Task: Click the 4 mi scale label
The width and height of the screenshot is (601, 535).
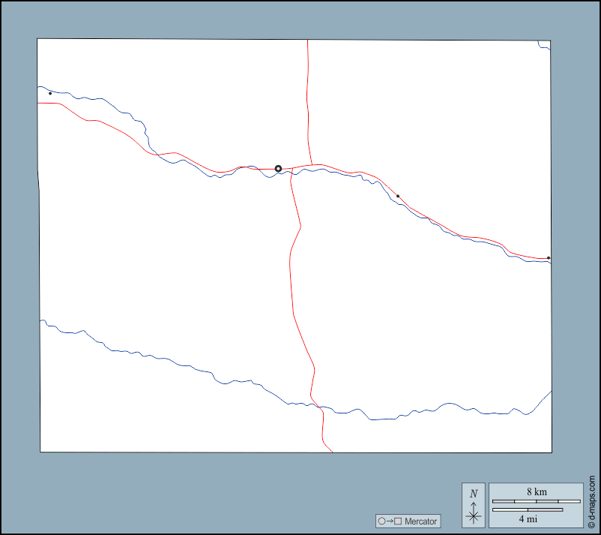Action: click(527, 518)
